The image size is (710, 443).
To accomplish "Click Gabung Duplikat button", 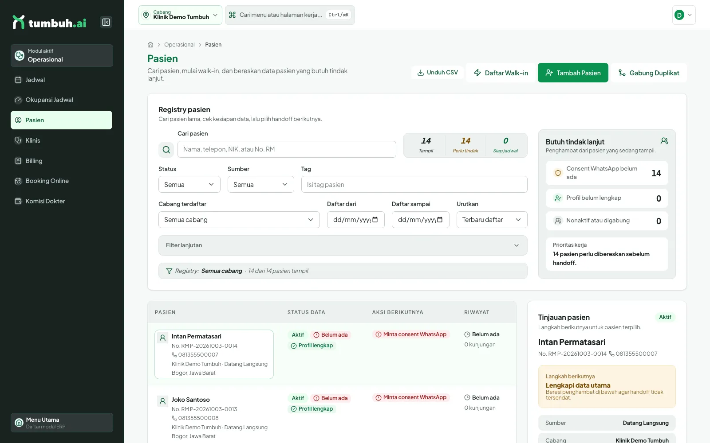I will click(649, 73).
